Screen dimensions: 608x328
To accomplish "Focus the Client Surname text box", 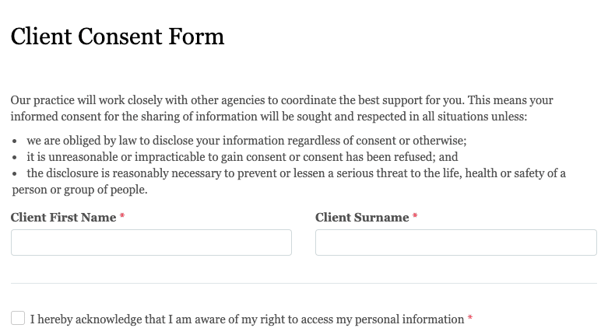I will (x=455, y=243).
